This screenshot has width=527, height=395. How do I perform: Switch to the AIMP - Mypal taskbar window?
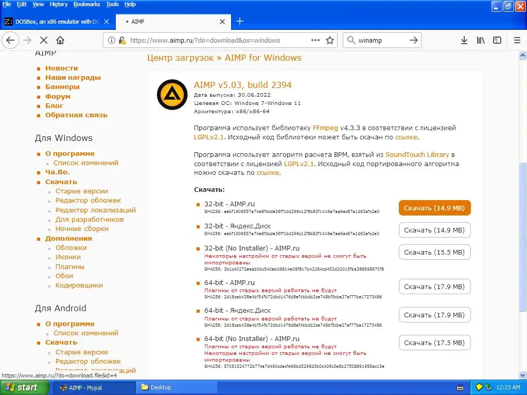(95, 388)
